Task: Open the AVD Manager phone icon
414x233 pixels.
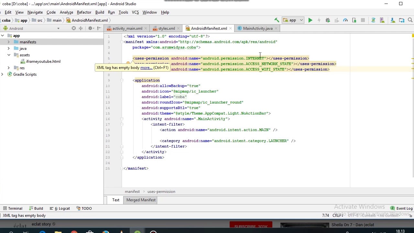Action: click(382, 20)
